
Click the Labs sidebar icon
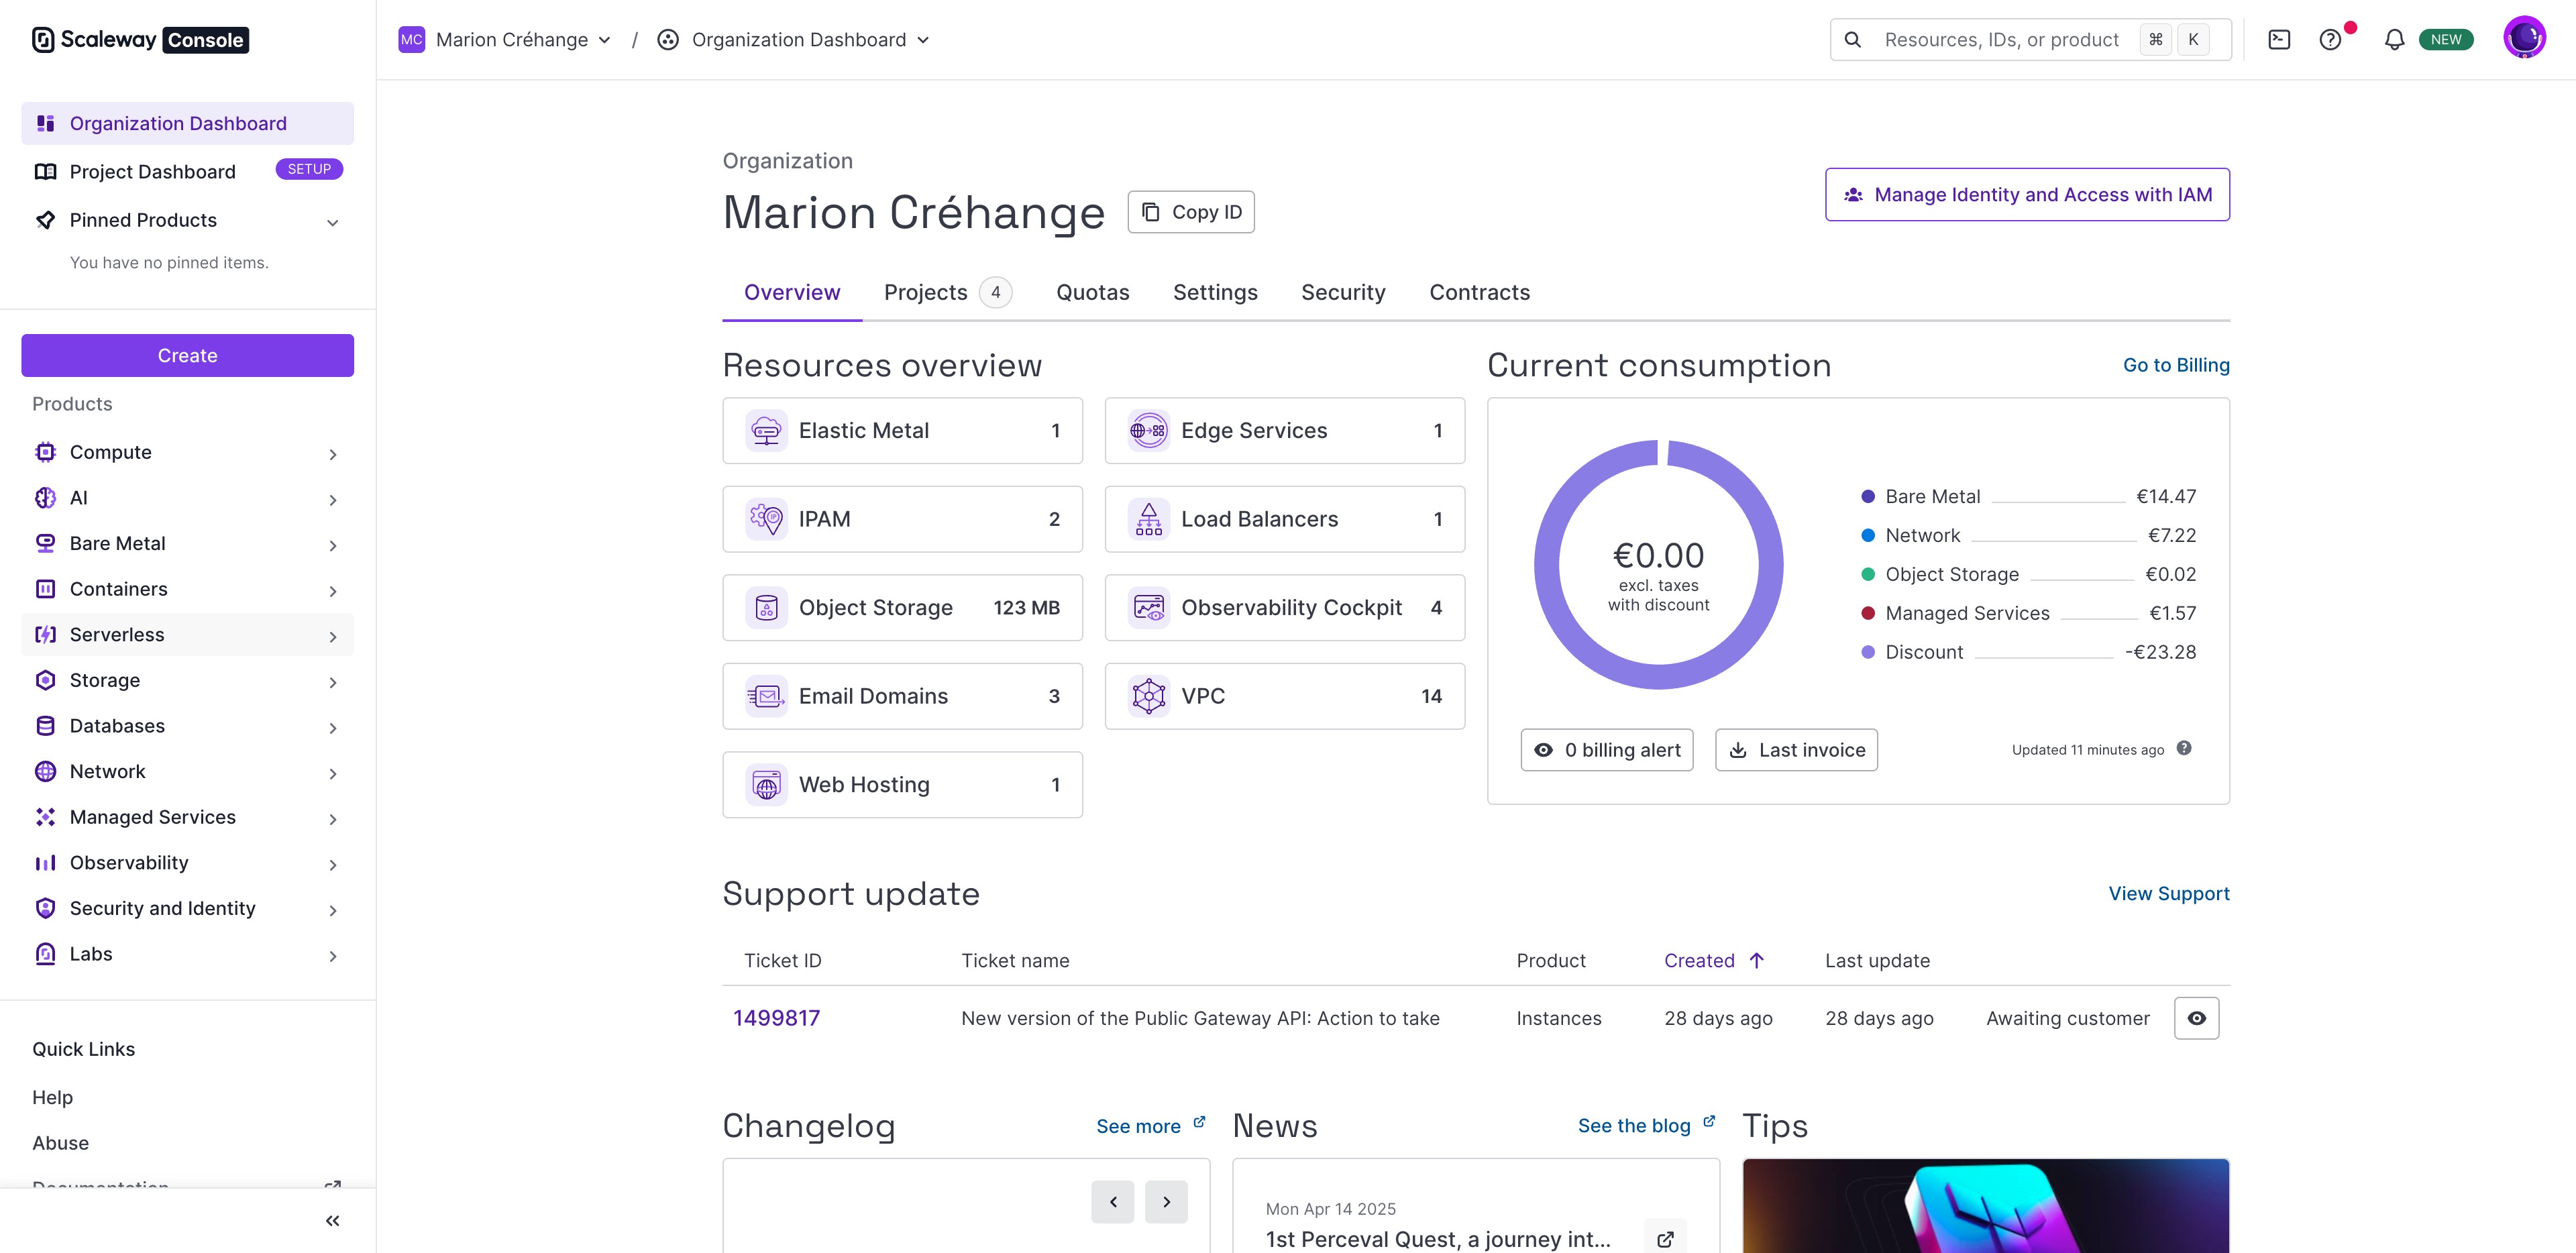tap(45, 954)
